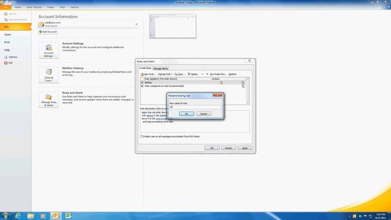Image resolution: width=391 pixels, height=220 pixels.
Task: Click the Add Account button
Action: point(48,32)
